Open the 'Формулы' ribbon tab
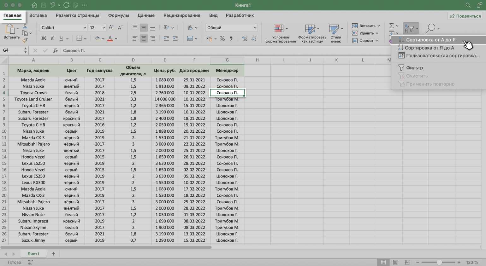Image resolution: width=486 pixels, height=266 pixels. tap(118, 15)
